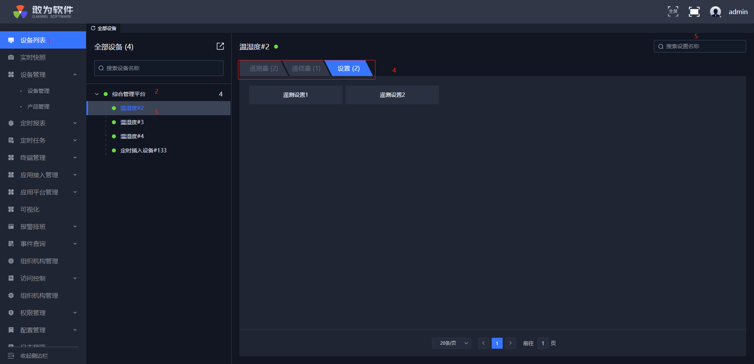The width and height of the screenshot is (754, 364).
Task: Click the 事件查询 sidebar icon
Action: [x=11, y=244]
